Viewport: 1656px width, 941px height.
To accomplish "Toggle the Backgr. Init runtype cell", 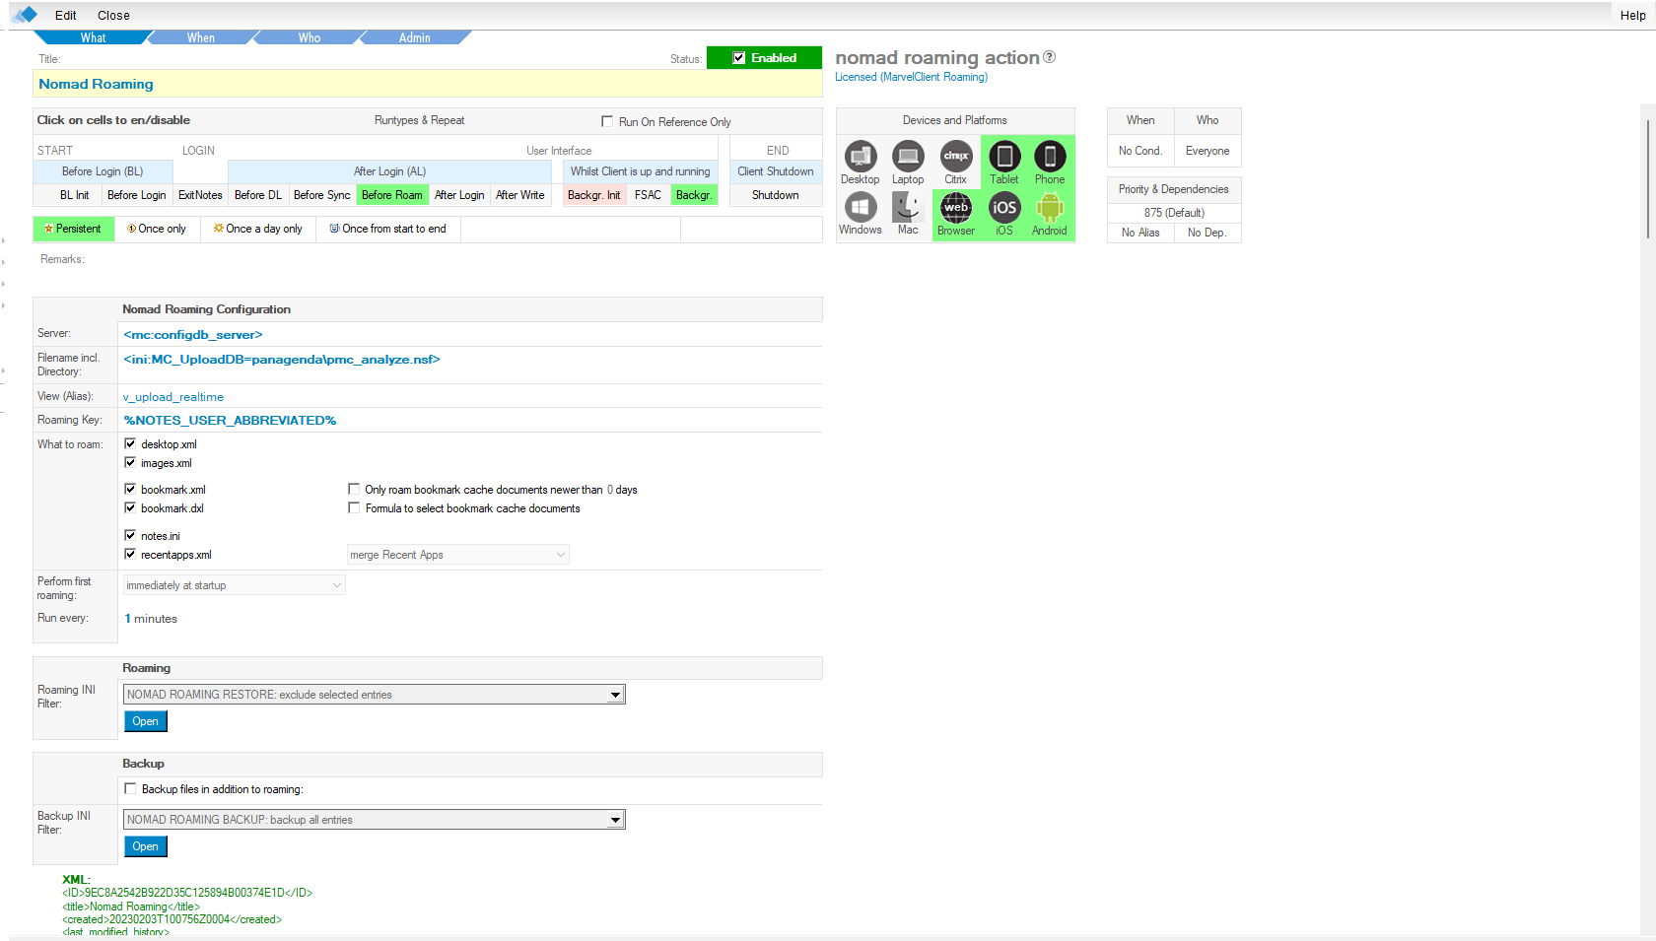I will coord(594,195).
